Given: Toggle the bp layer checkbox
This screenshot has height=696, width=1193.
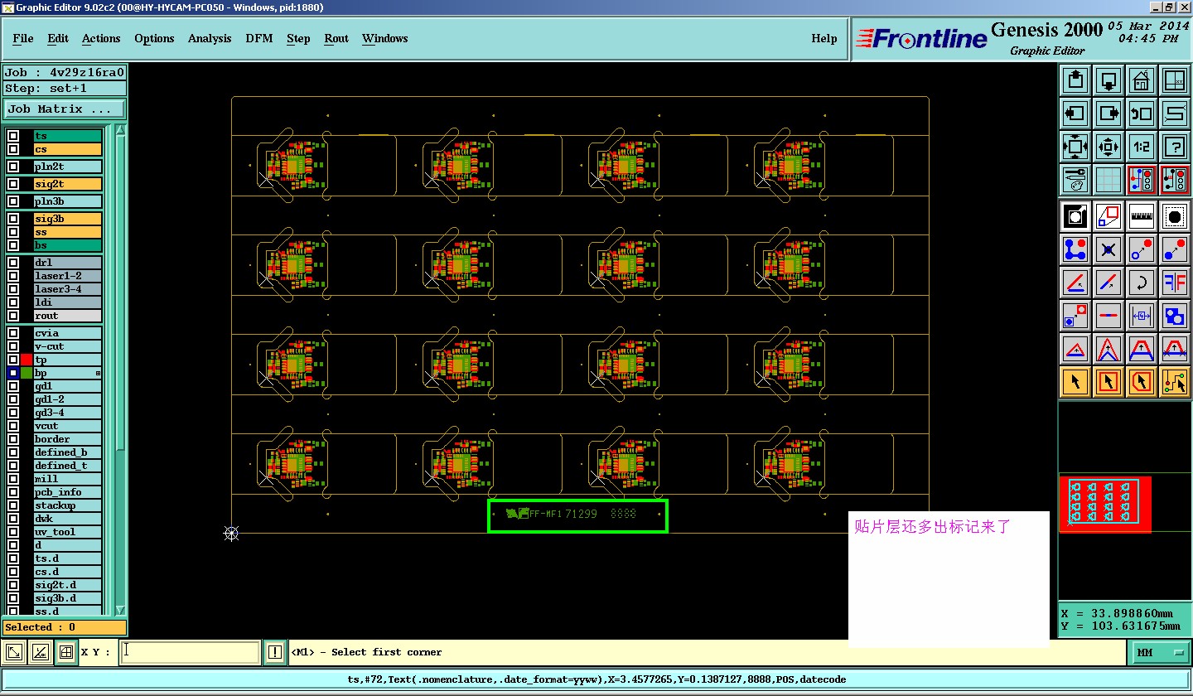Looking at the screenshot, I should 13,373.
